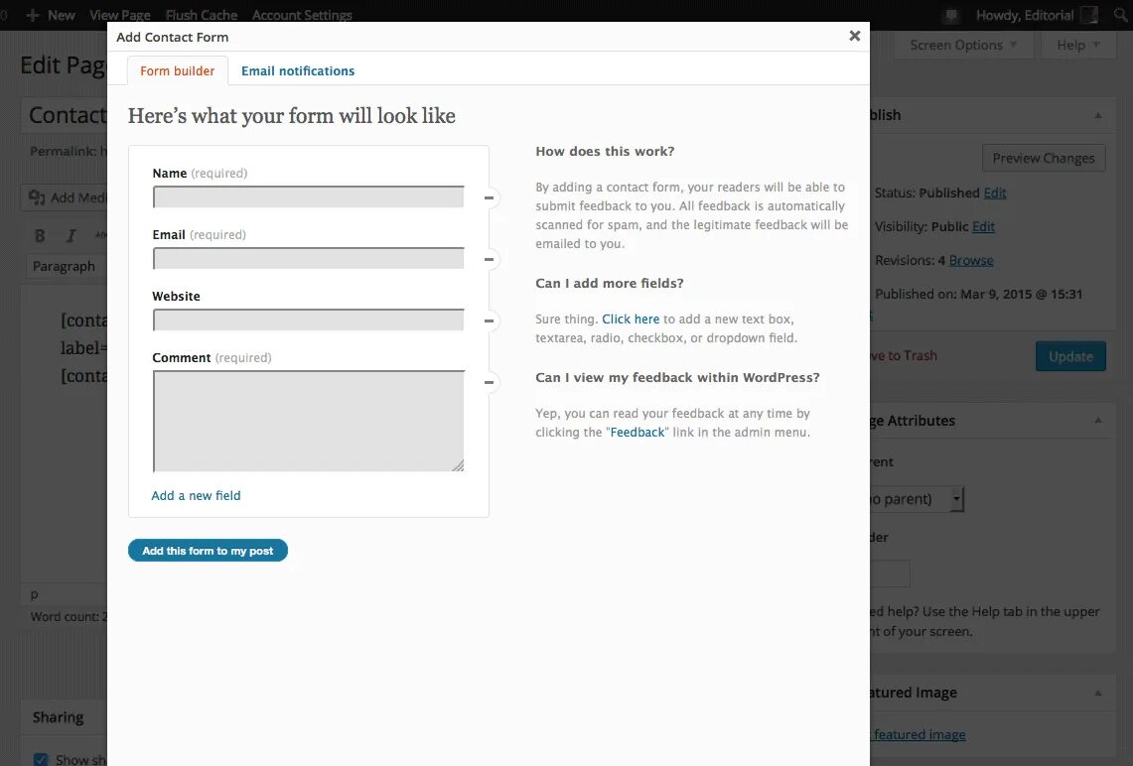Image resolution: width=1133 pixels, height=766 pixels.
Task: Toggle italic formatting in editor toolbar
Action: point(71,235)
